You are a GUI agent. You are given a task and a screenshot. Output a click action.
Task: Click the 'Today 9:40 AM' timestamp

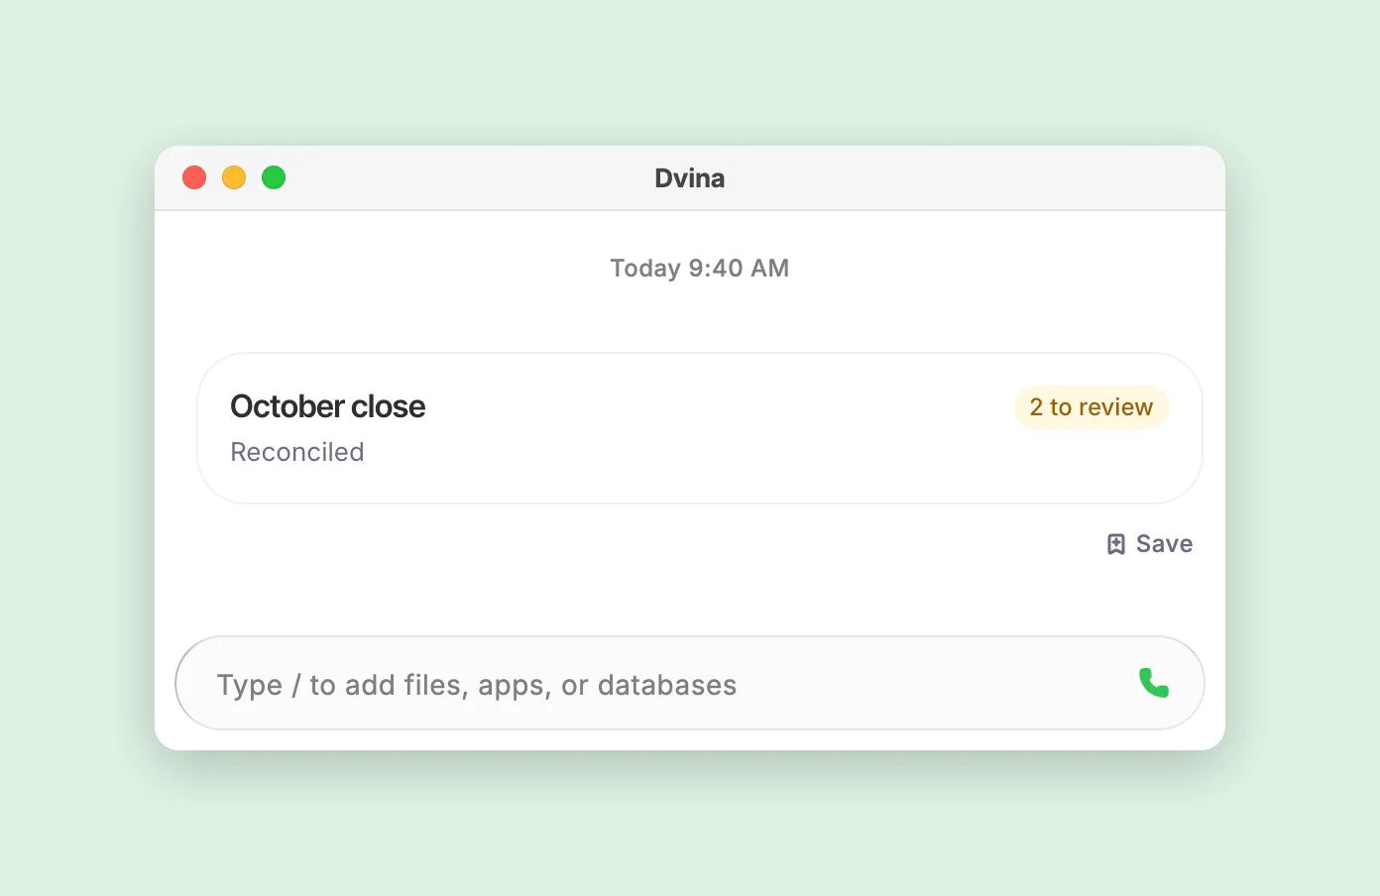tap(699, 269)
